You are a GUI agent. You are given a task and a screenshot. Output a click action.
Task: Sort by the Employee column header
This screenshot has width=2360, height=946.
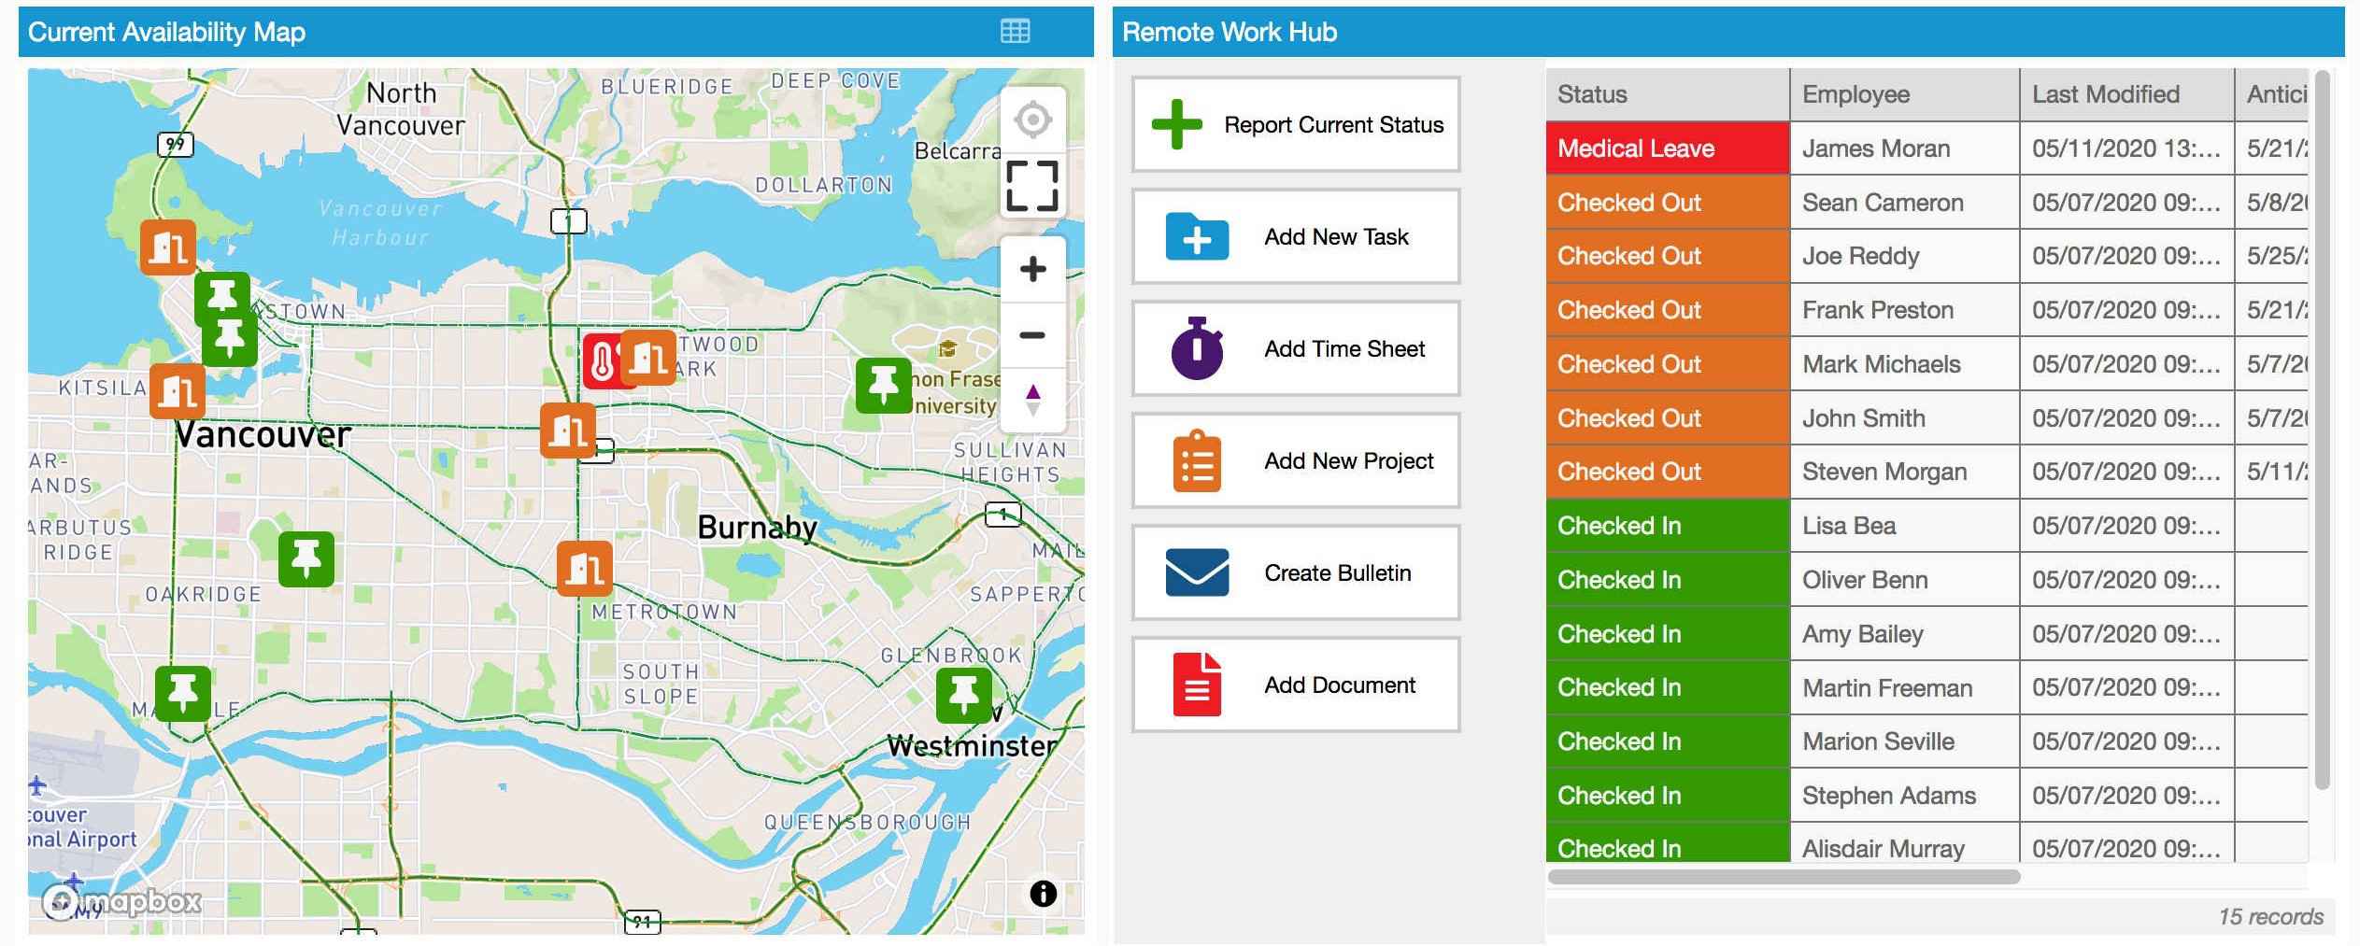[x=1903, y=94]
